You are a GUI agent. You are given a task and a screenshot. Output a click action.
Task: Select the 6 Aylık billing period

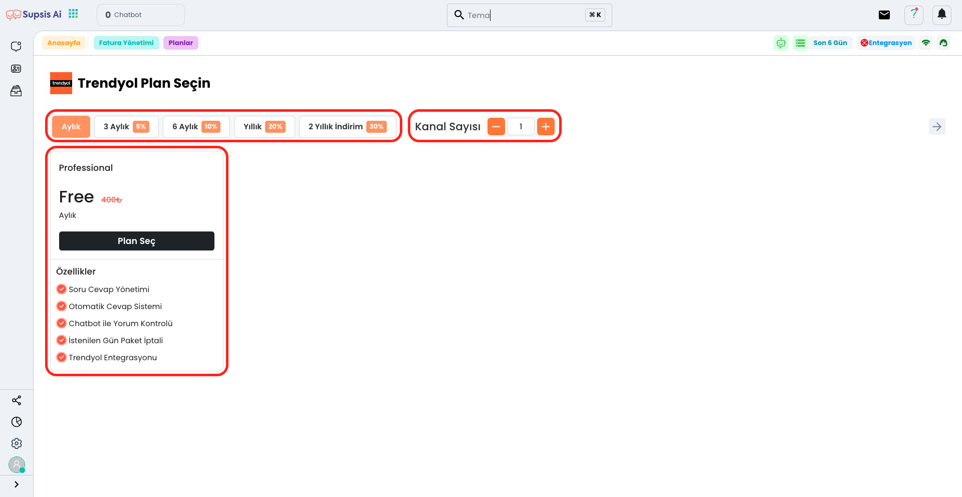click(196, 127)
